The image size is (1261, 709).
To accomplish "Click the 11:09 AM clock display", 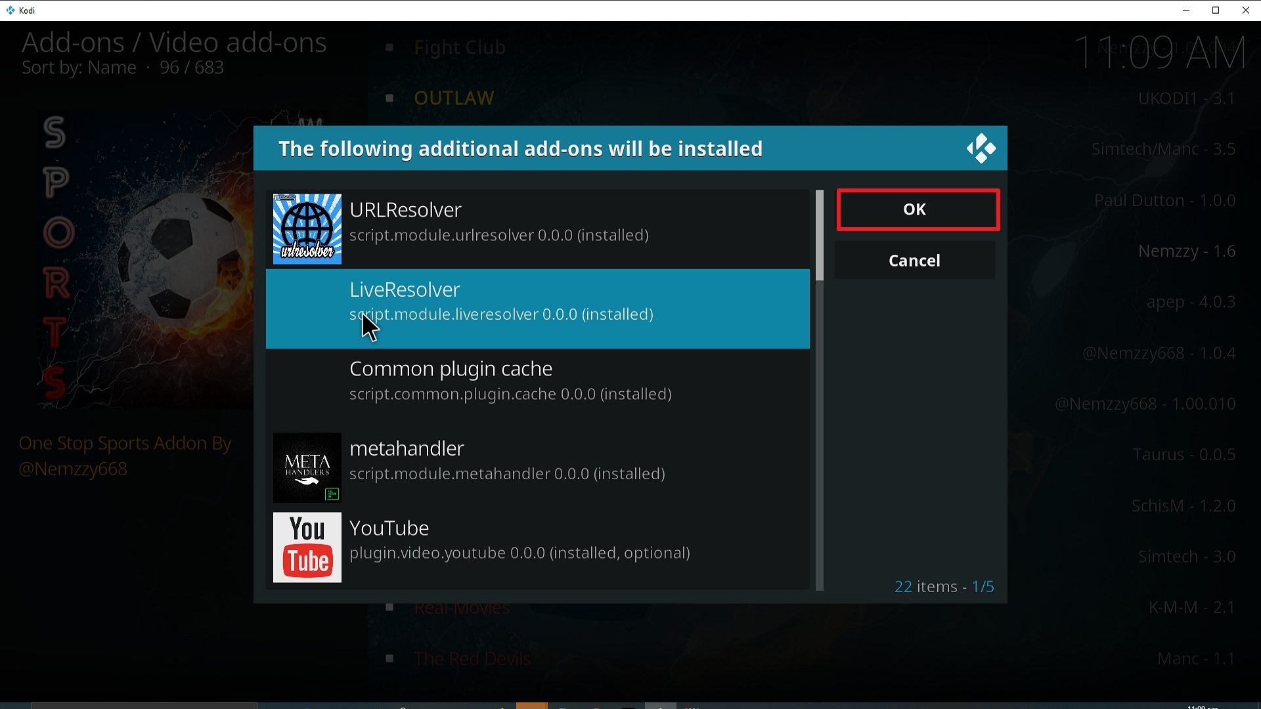I will point(1161,53).
